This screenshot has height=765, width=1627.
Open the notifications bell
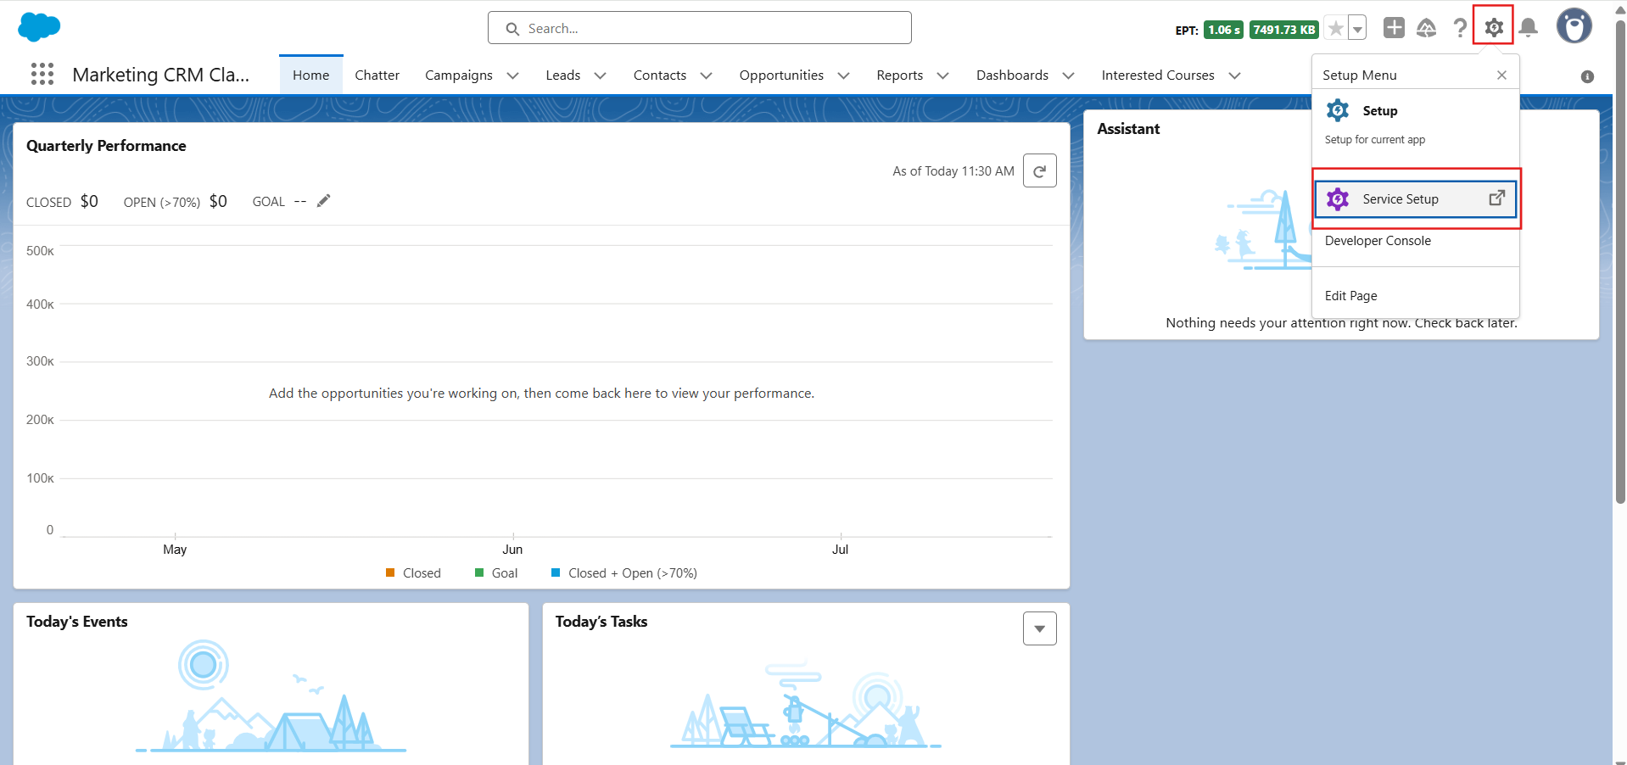(1529, 28)
